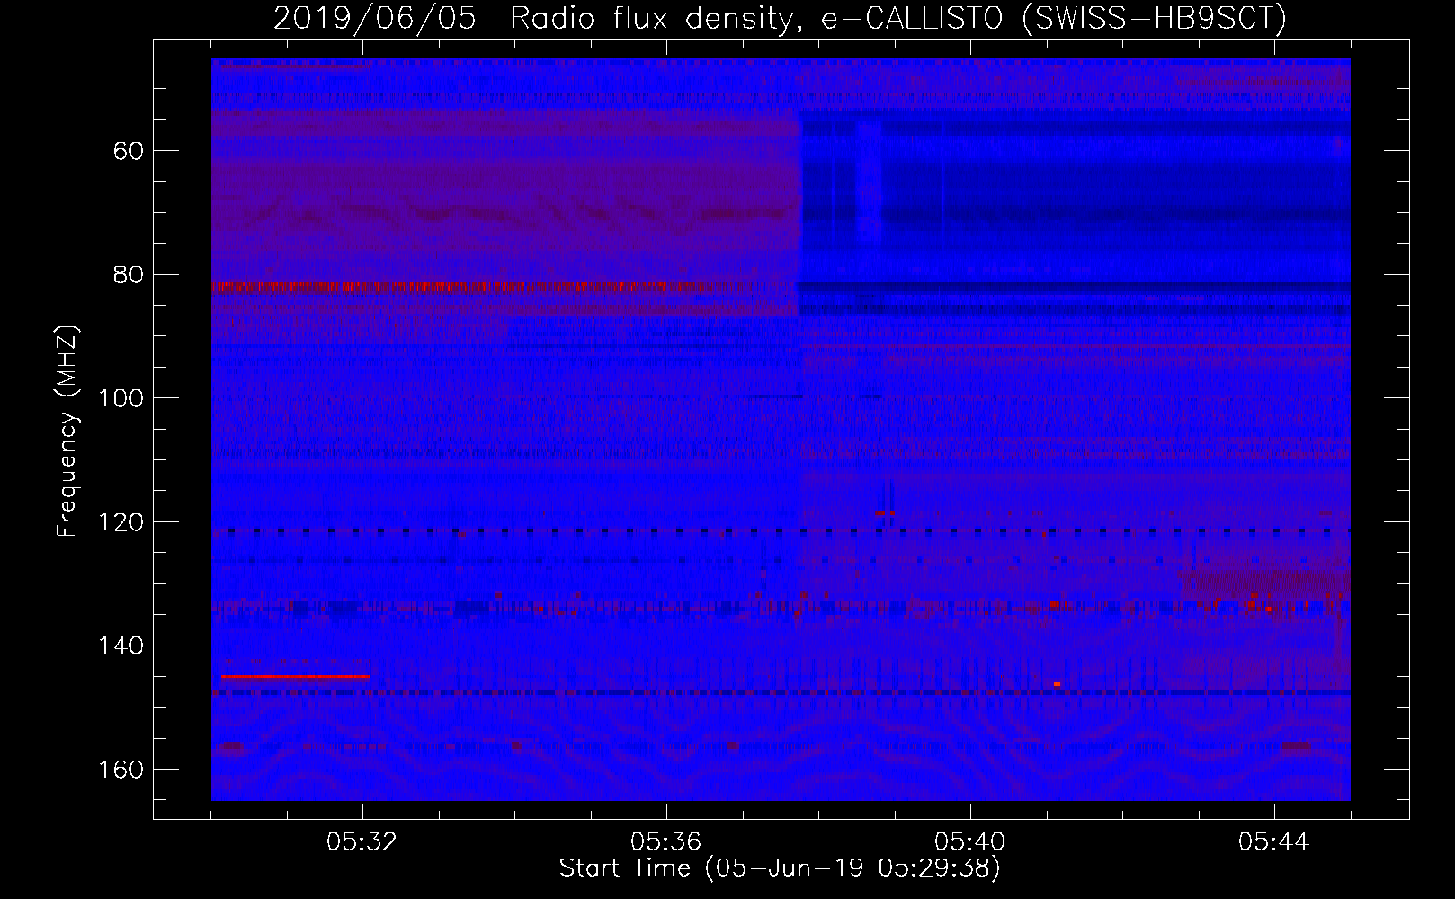Click the diagonal striped emission patch near 130 MHz

1265,583
